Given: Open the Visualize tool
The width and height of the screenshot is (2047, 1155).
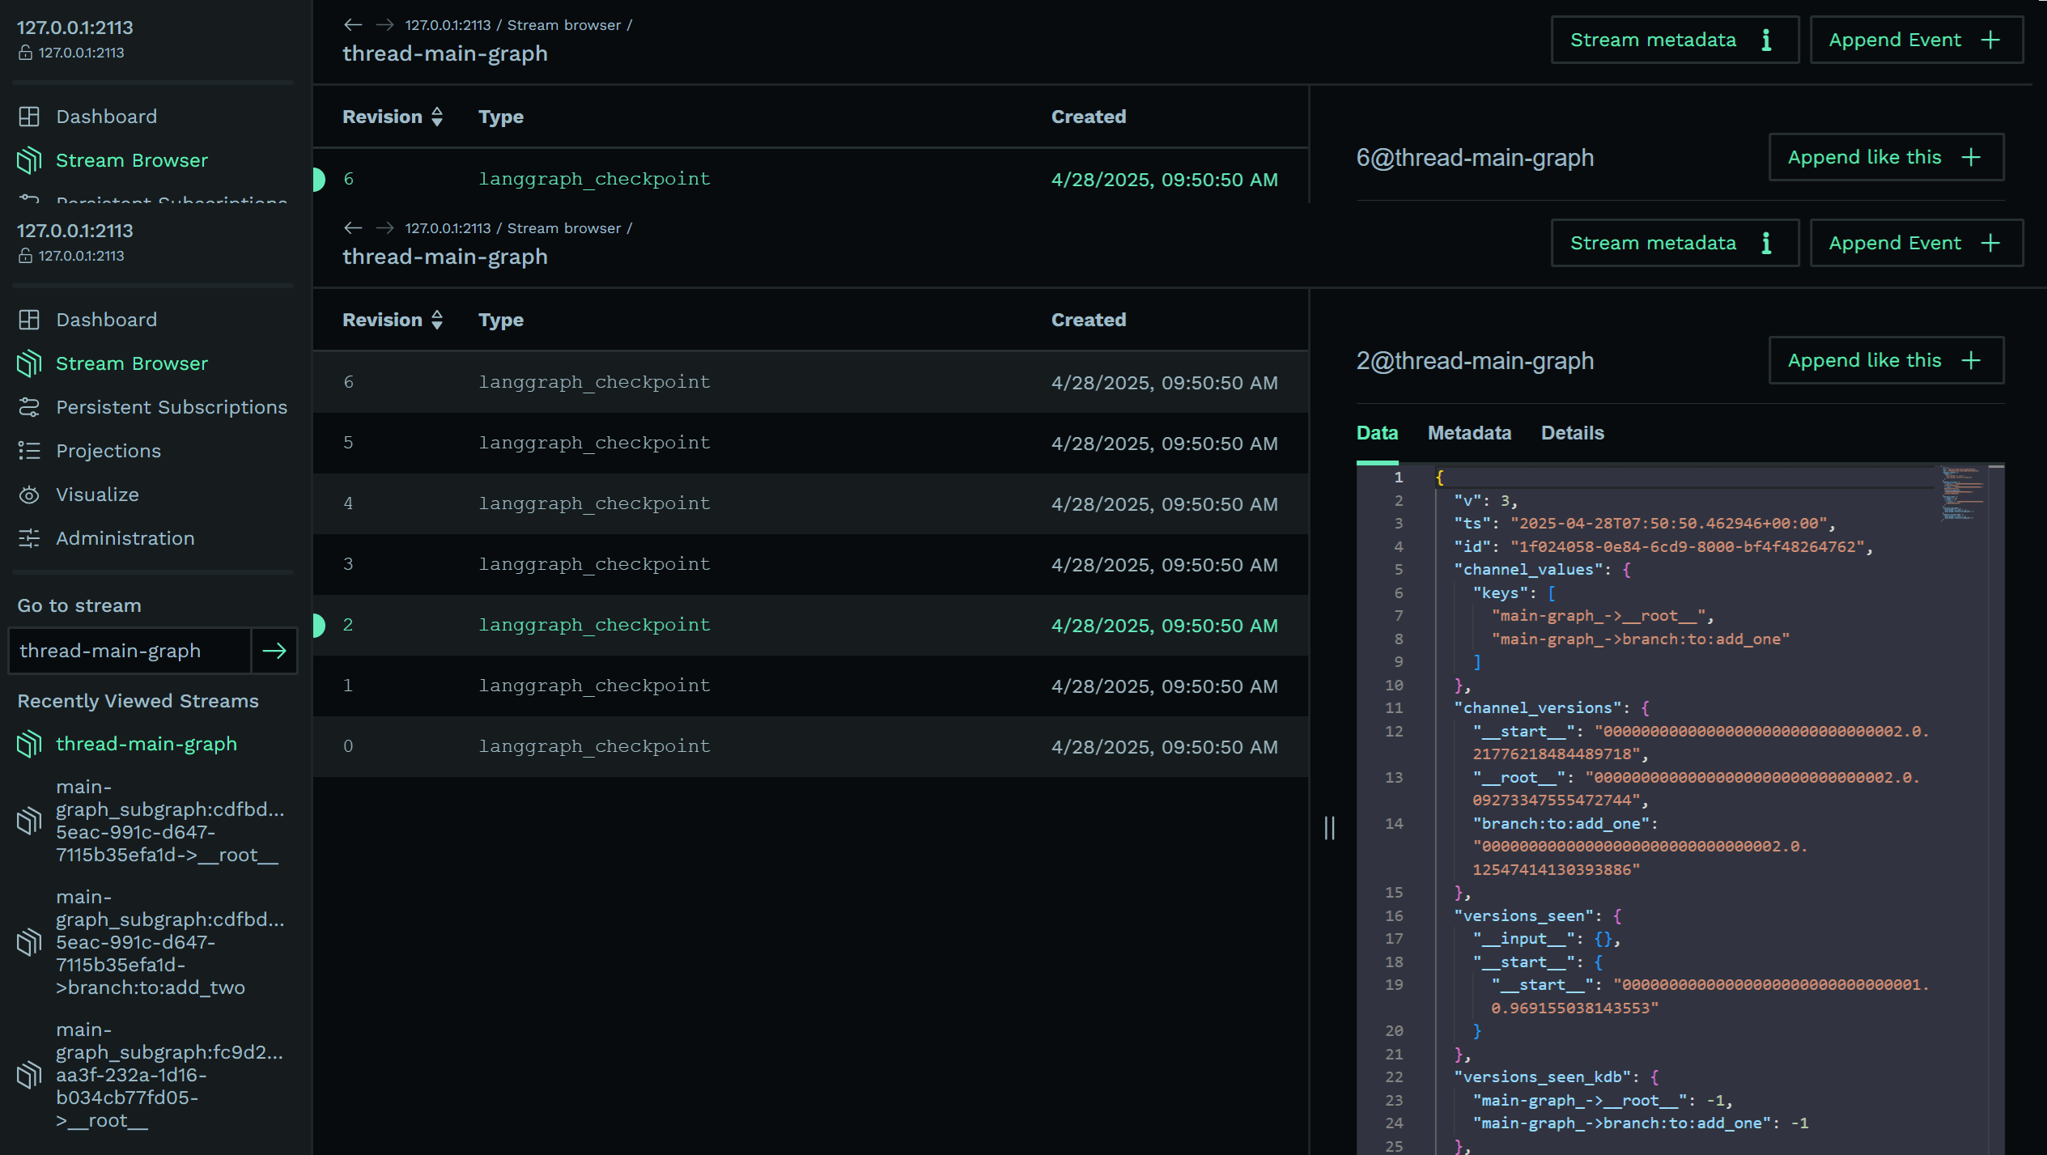Looking at the screenshot, I should (97, 495).
